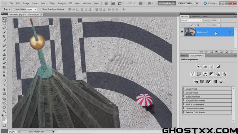The image size is (238, 134).
Task: Choose the Horizontal Type tool
Action: (4, 85)
